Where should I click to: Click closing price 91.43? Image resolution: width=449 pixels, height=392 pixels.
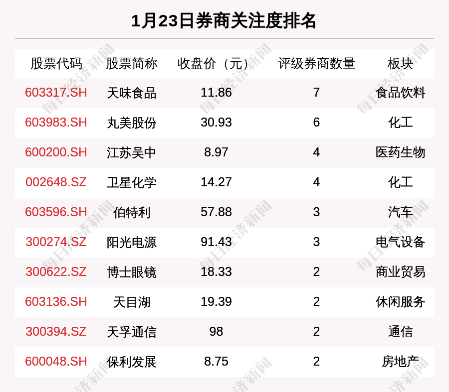pyautogui.click(x=216, y=242)
